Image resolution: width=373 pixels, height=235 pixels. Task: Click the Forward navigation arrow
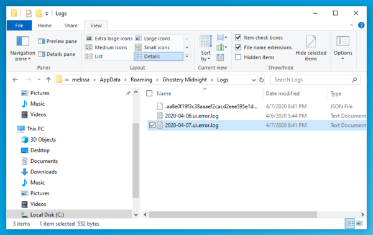pos(29,80)
